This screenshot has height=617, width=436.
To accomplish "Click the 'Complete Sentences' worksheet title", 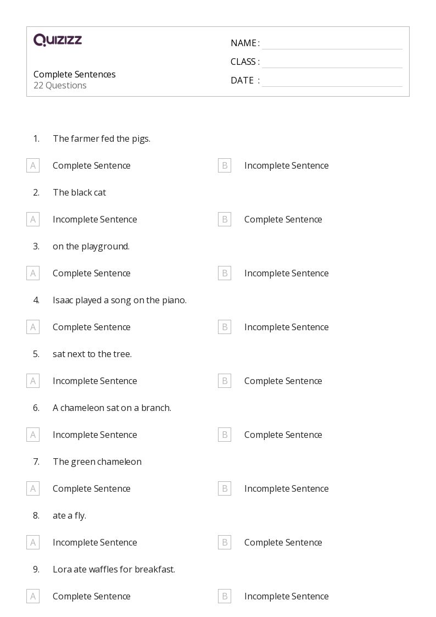I will [x=75, y=74].
